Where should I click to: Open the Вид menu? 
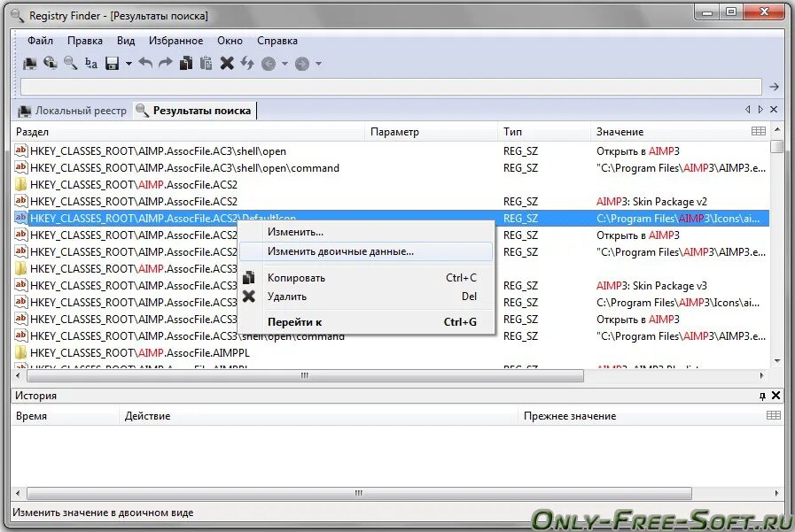point(126,41)
